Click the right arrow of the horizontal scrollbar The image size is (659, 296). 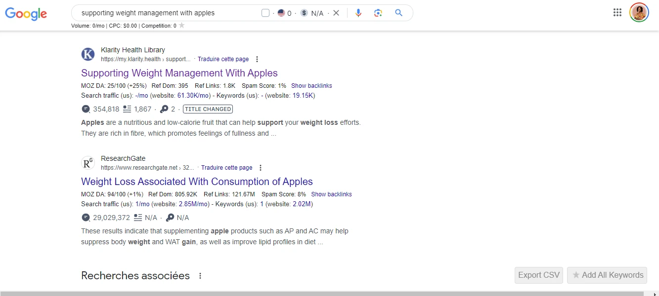click(x=655, y=294)
